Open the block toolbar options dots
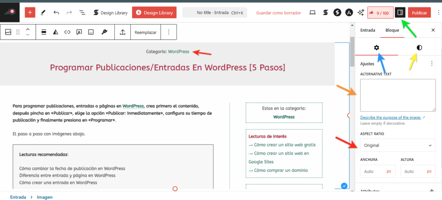This screenshot has width=442, height=200. coord(169,32)
